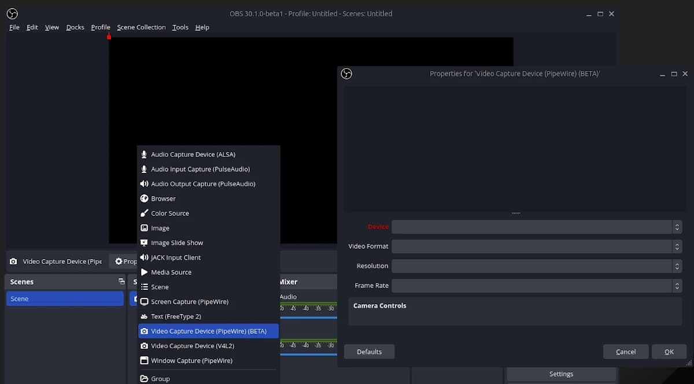Click the OBS logo in the main title bar
Viewport: 694px width, 384px height.
[12, 13]
